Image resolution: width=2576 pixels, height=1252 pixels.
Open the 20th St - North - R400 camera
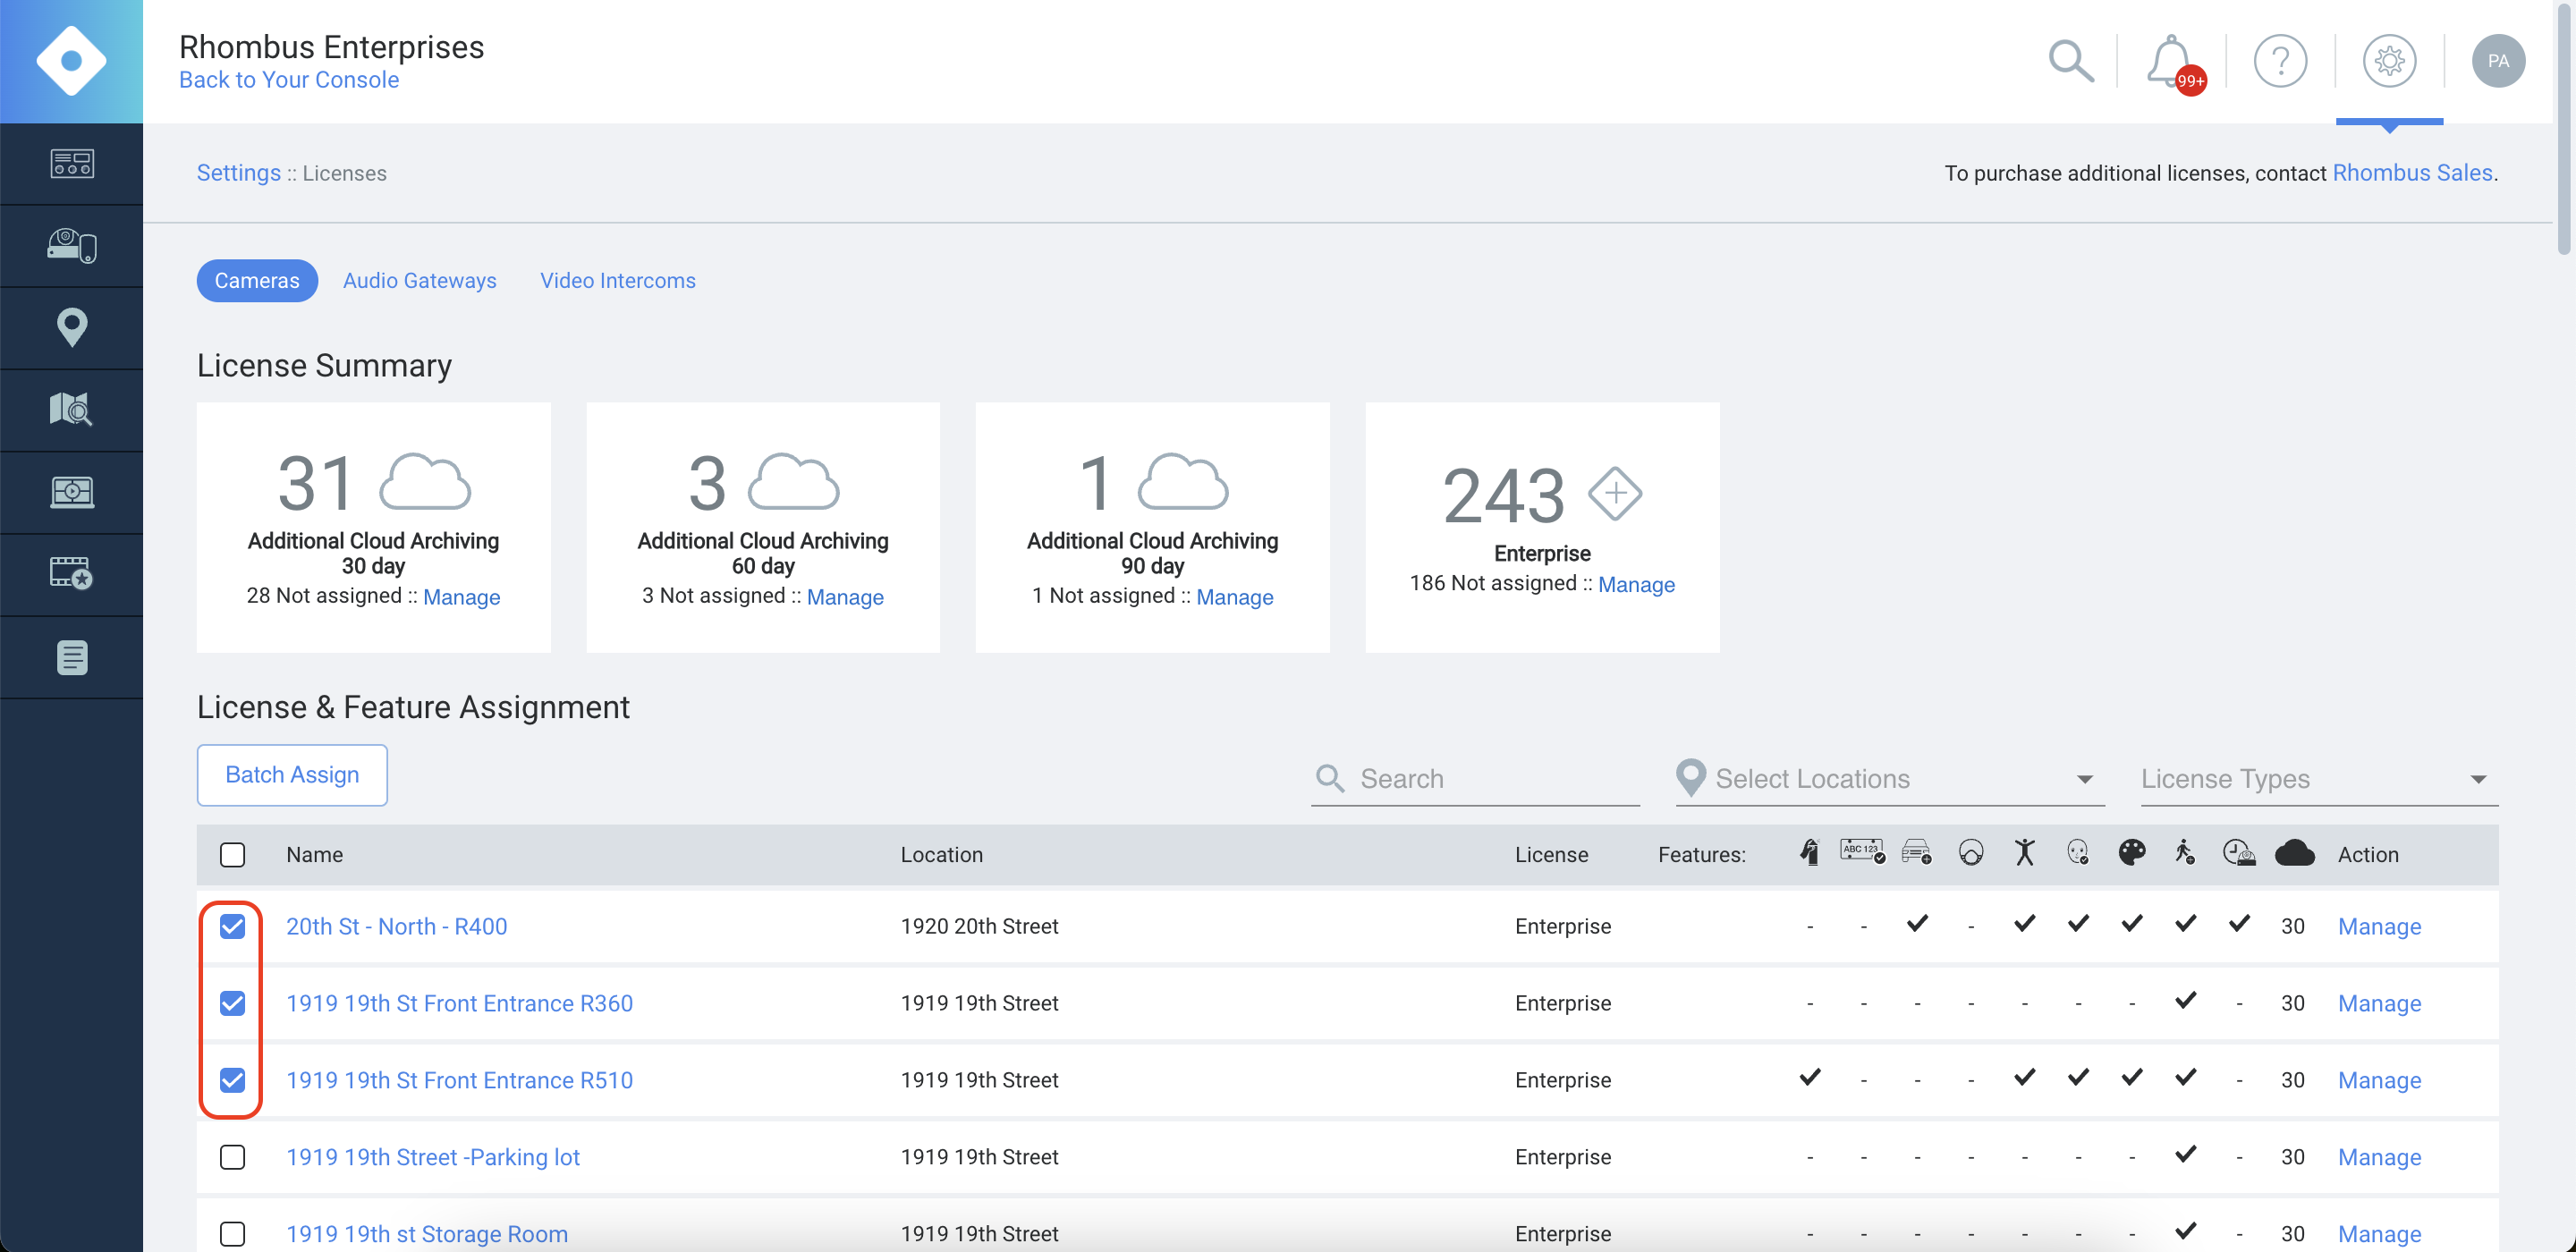point(396,926)
